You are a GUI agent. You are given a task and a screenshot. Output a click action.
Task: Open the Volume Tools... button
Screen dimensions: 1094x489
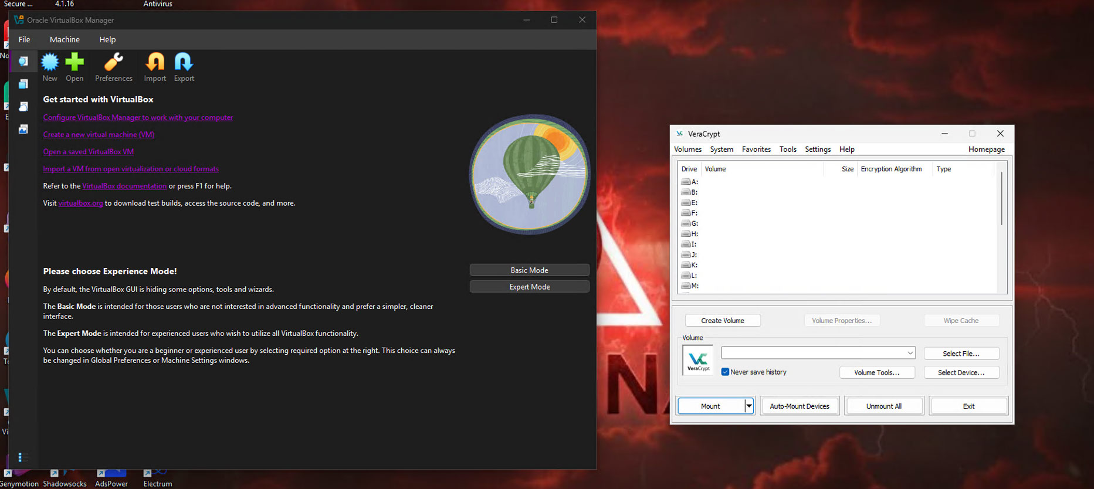point(877,372)
